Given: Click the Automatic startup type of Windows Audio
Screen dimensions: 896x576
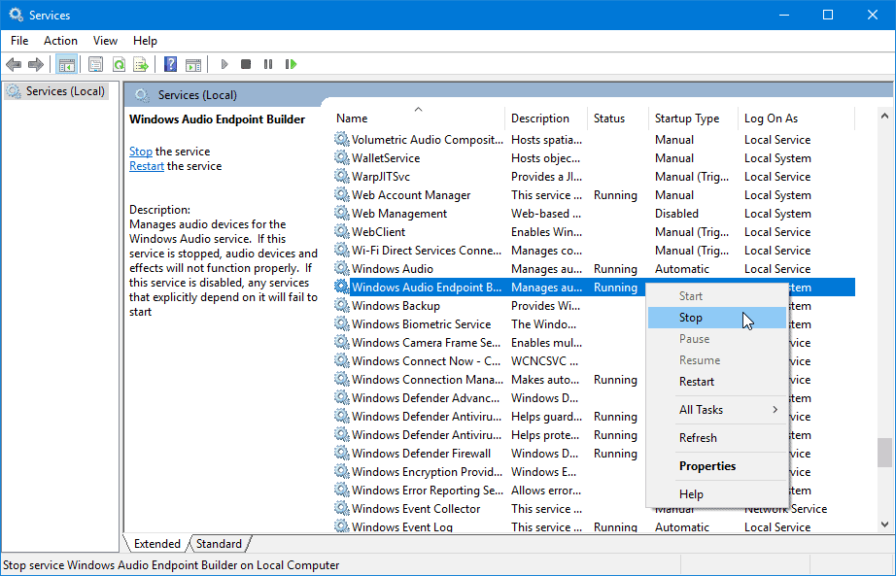Looking at the screenshot, I should tap(681, 268).
